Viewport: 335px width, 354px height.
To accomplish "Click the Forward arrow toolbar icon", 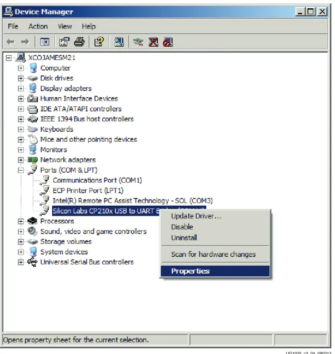I will coord(25,42).
